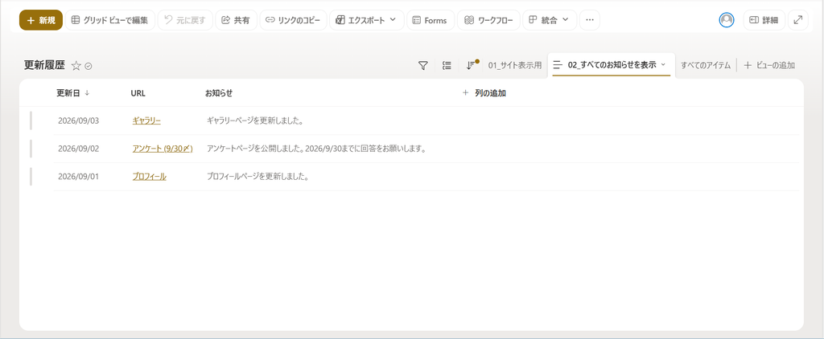
Task: Click the お知らせ column header
Action: pyautogui.click(x=219, y=93)
